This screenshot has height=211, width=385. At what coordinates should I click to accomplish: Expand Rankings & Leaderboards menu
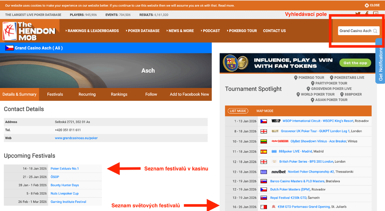92,31
